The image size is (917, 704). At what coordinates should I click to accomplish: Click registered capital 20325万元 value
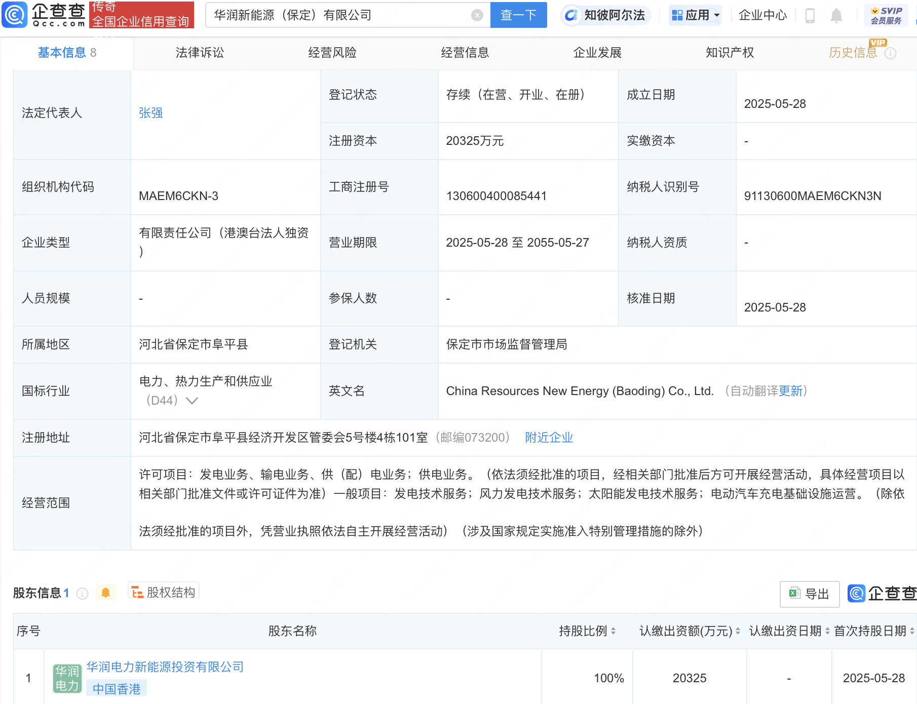point(475,141)
